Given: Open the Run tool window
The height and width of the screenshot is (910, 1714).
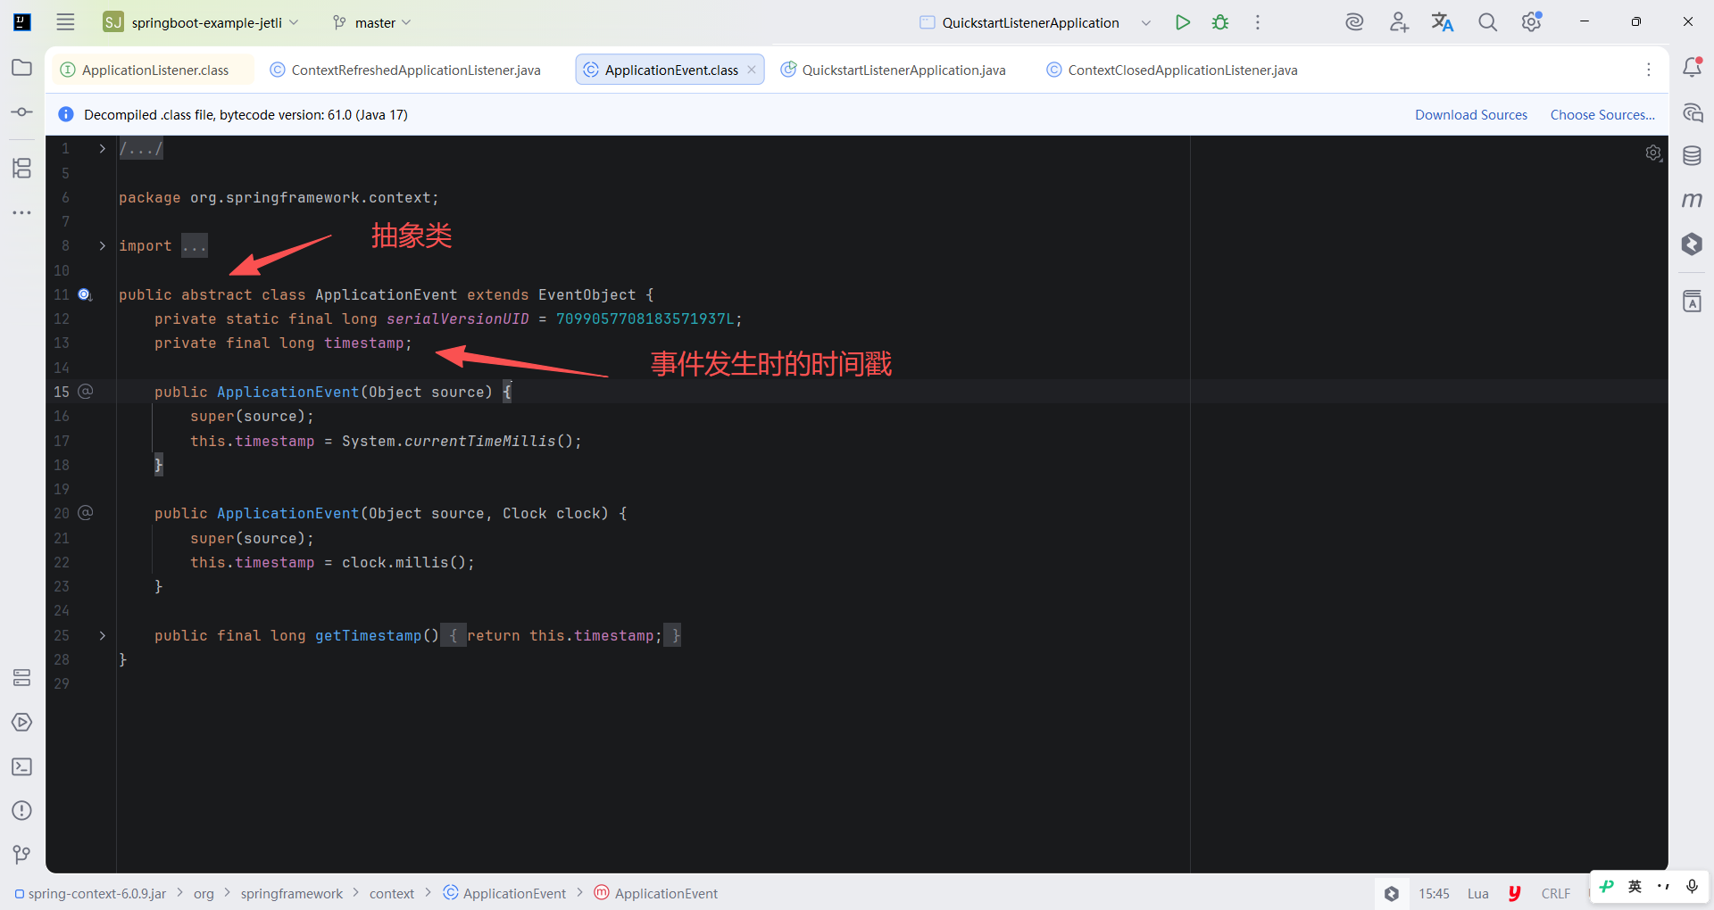Looking at the screenshot, I should tap(22, 723).
